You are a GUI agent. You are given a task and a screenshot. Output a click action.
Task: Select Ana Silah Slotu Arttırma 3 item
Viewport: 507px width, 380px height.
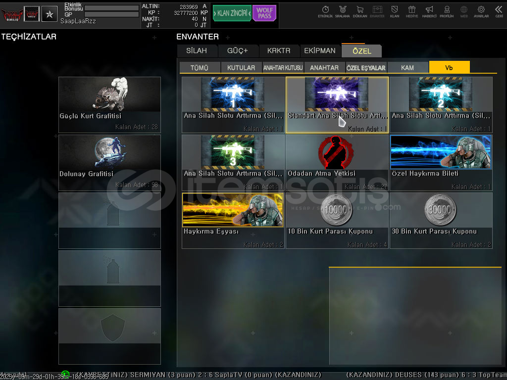click(233, 162)
